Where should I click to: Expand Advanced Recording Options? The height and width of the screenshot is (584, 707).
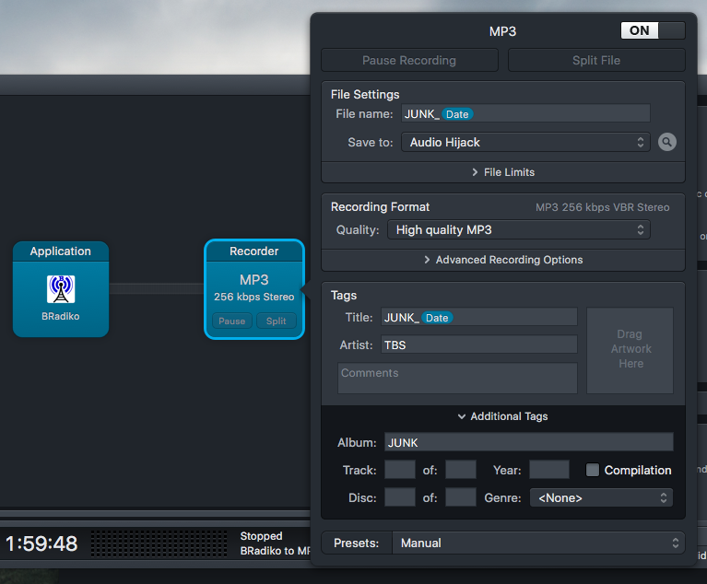pos(502,260)
